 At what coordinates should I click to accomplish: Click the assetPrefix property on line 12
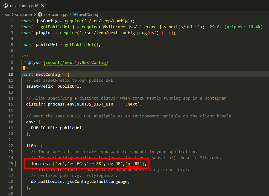point(39,86)
